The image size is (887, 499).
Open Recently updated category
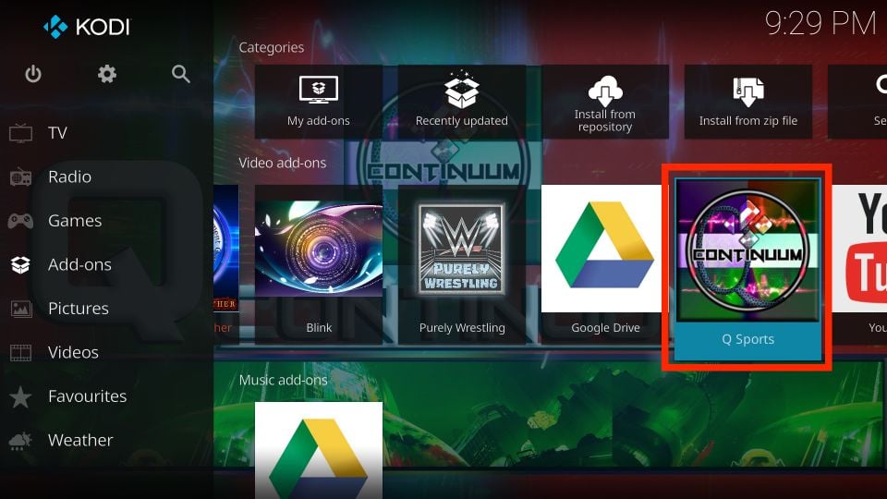462,102
